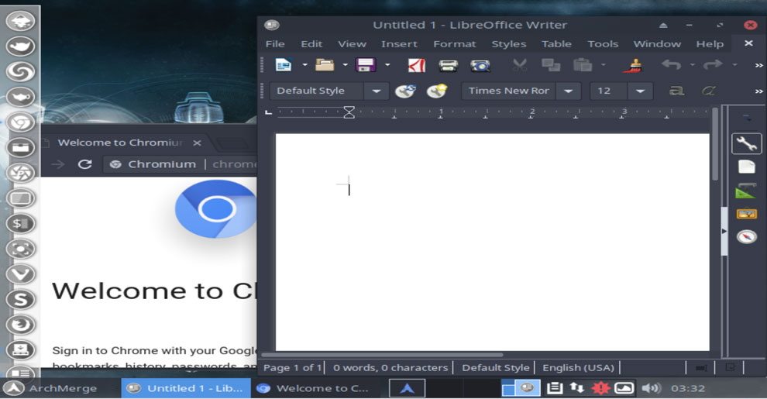Open the sidebar Properties wrench deck
This screenshot has width=767, height=399.
coord(746,144)
